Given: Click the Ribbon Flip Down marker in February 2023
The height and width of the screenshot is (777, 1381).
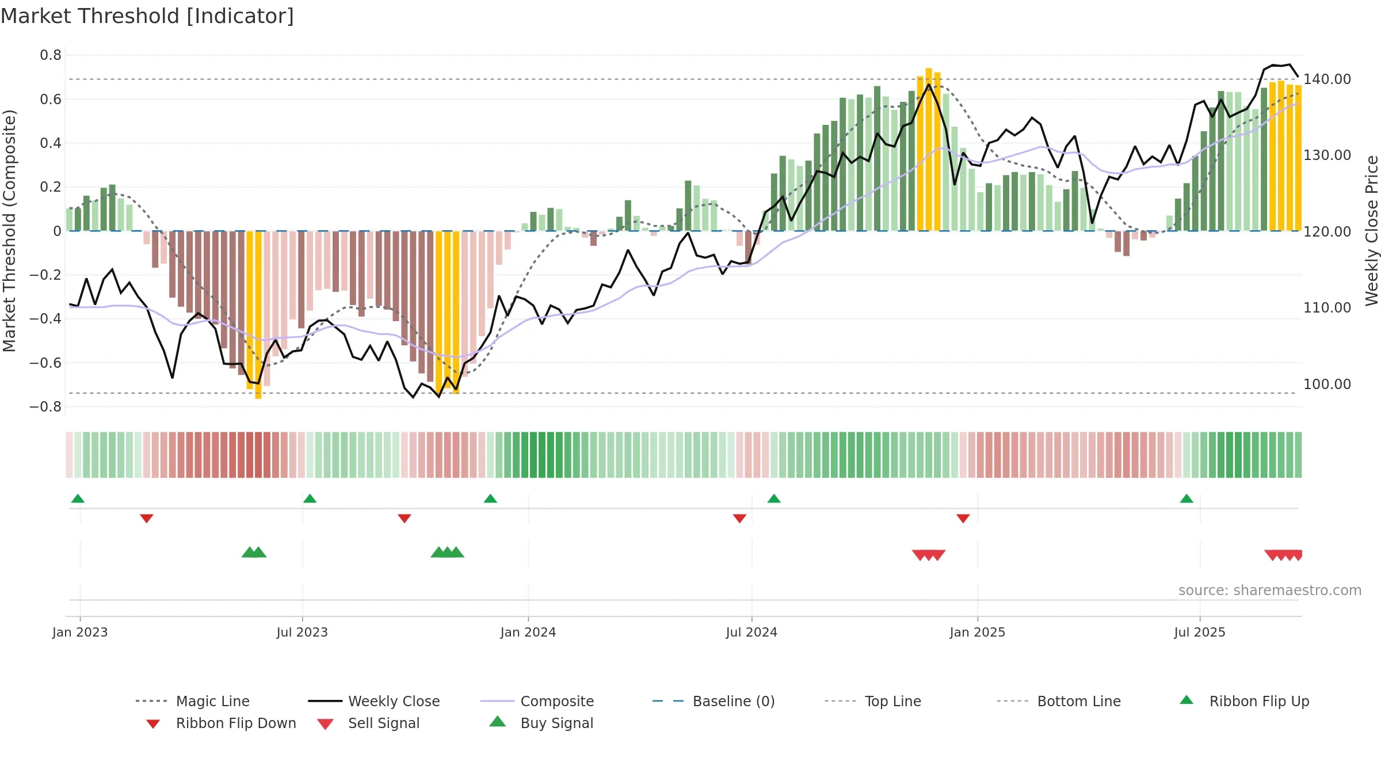Looking at the screenshot, I should pos(147,519).
